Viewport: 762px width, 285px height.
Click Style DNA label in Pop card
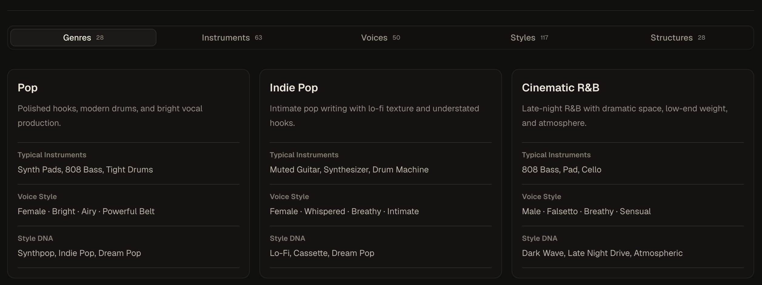click(x=35, y=238)
